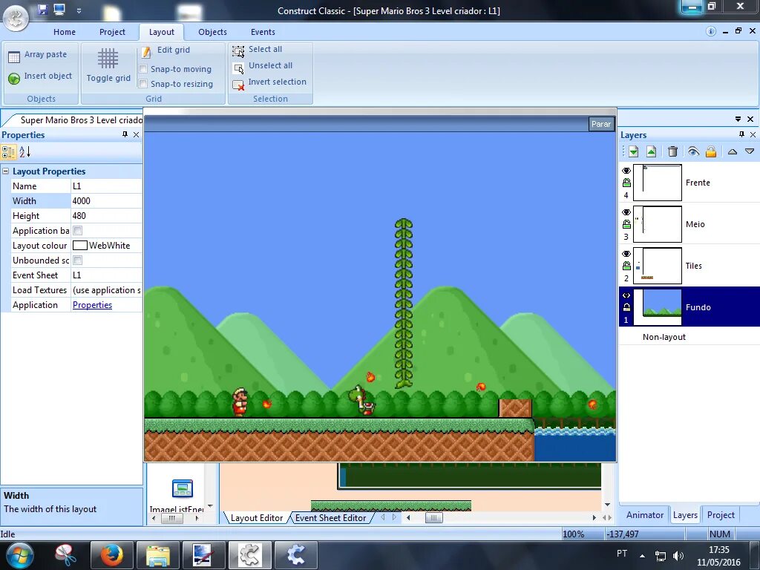This screenshot has height=570, width=760.
Task: Click the Width value 4000
Action: point(106,200)
